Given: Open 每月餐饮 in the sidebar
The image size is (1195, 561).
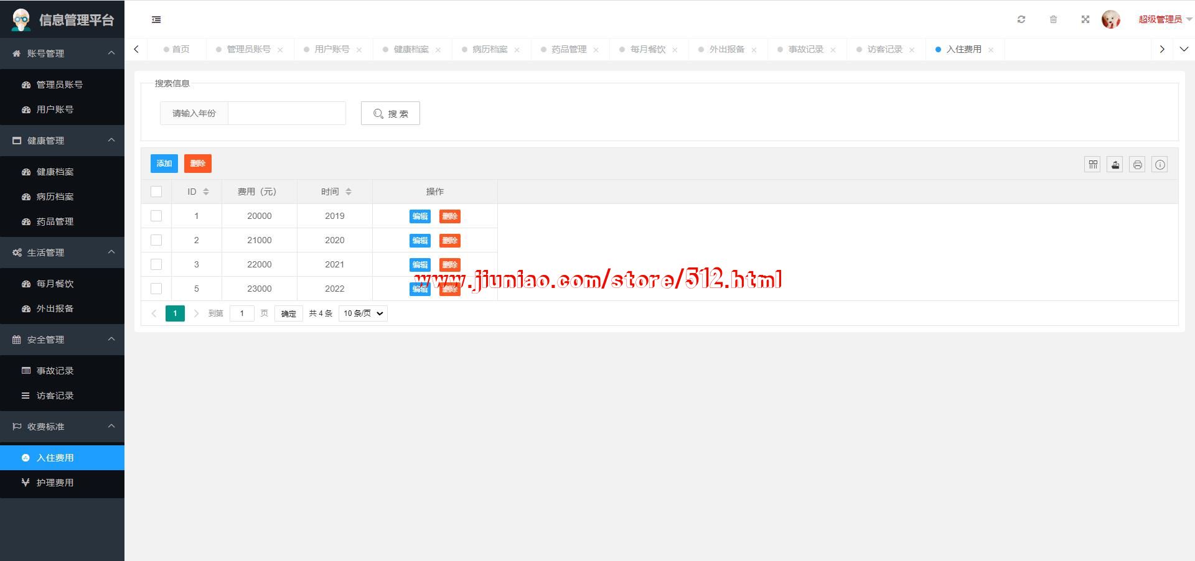Looking at the screenshot, I should (62, 284).
